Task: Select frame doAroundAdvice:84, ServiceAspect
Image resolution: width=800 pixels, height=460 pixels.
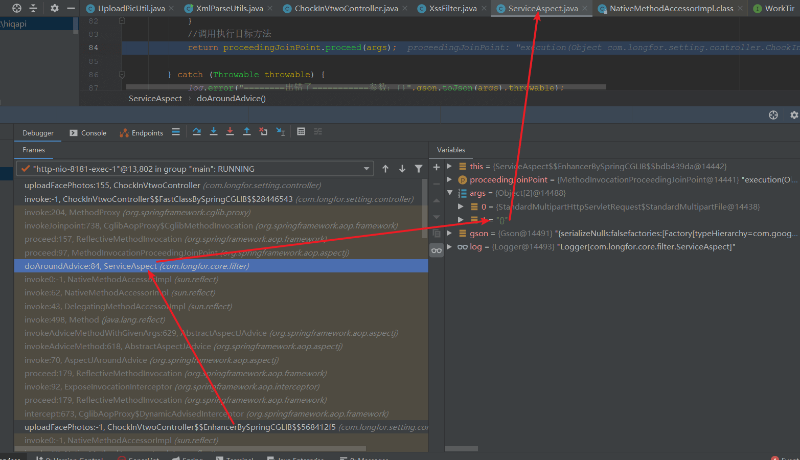Action: click(221, 266)
